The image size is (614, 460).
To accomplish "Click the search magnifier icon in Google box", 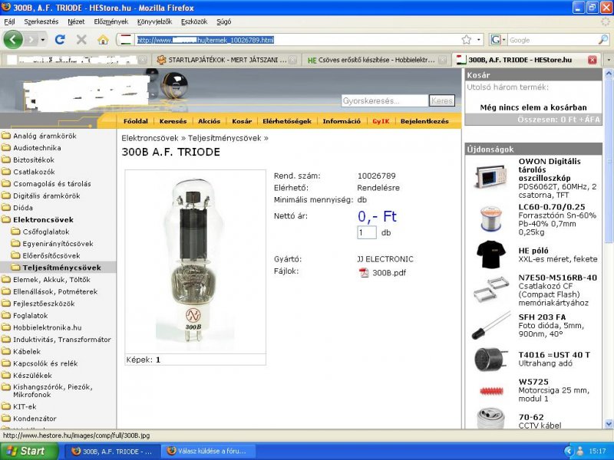I will [603, 40].
